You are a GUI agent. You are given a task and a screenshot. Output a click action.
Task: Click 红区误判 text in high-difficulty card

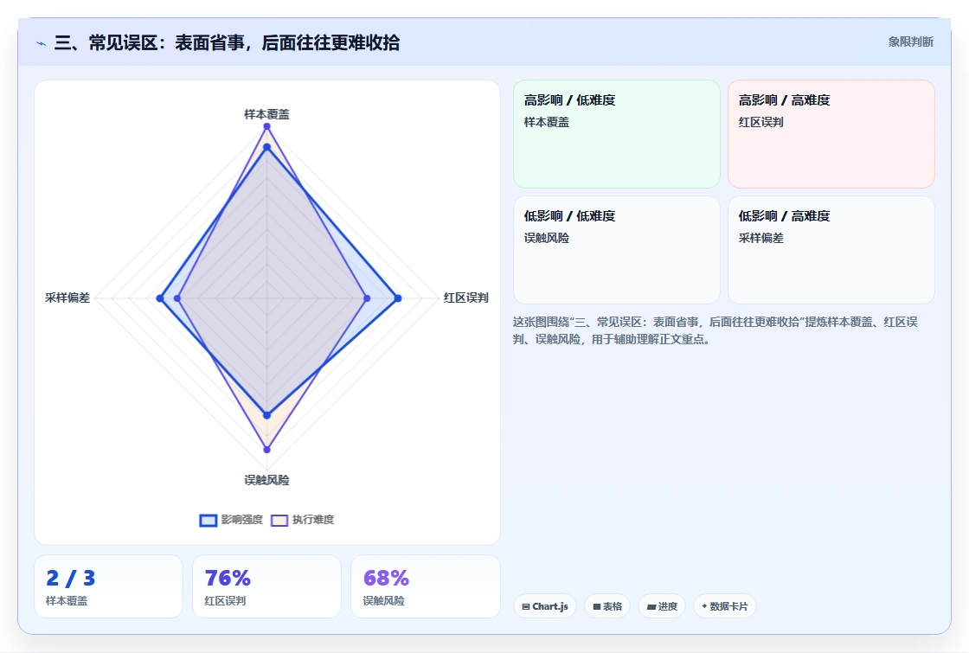760,122
